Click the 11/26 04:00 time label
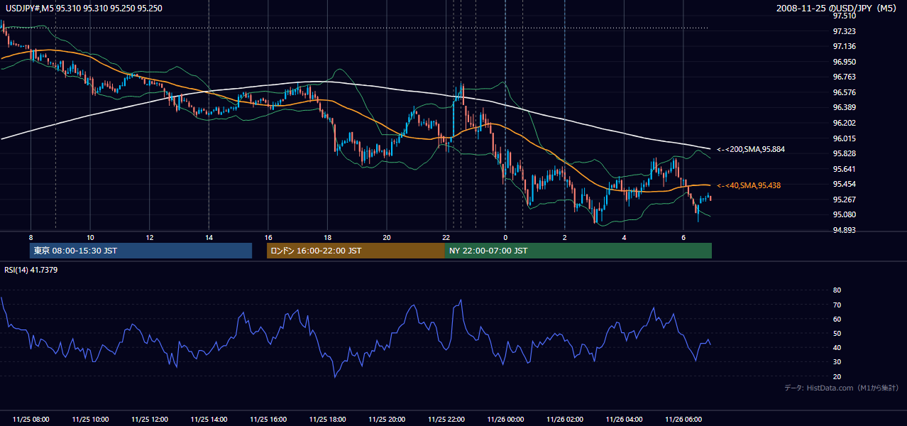The image size is (907, 426). point(624,419)
